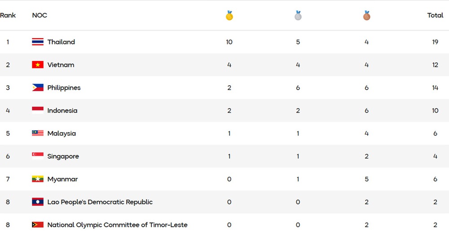Click the Malaysia flag icon

[38, 134]
